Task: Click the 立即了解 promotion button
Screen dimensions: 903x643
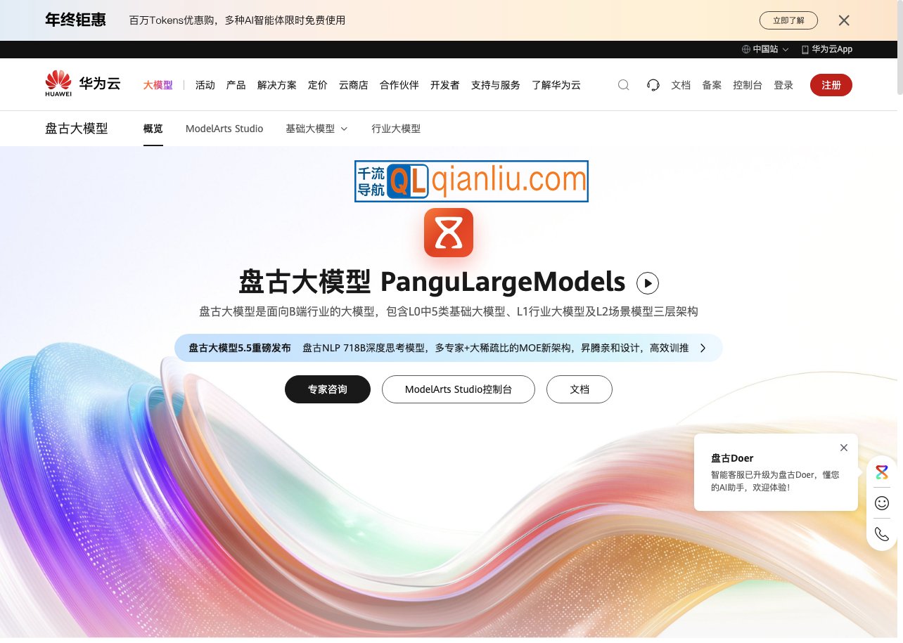Action: coord(788,20)
